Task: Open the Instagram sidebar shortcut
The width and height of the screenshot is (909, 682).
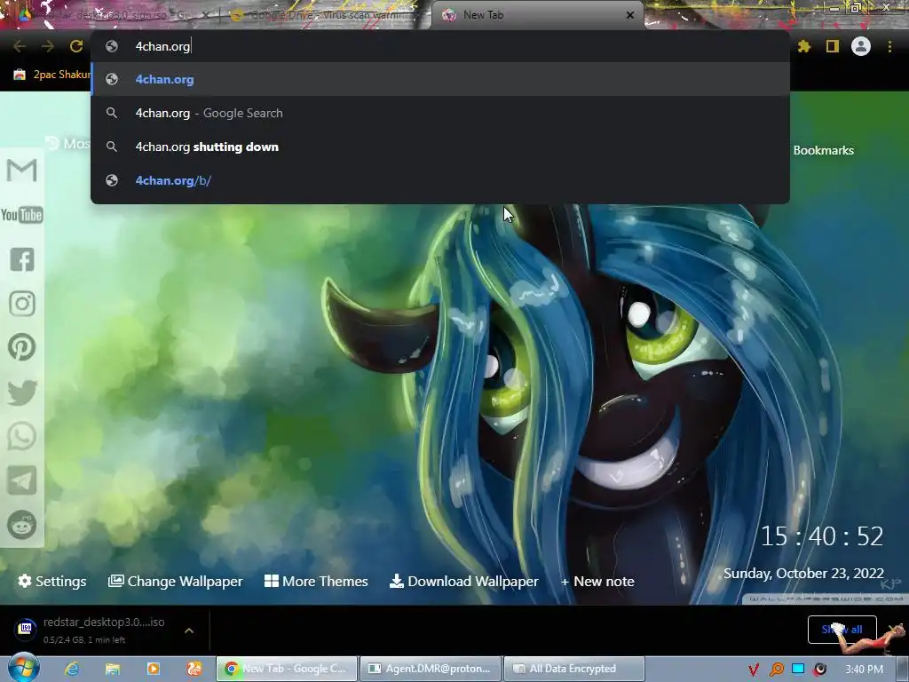Action: pyautogui.click(x=22, y=304)
